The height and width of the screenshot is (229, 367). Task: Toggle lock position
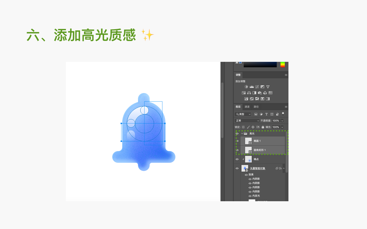point(253,127)
